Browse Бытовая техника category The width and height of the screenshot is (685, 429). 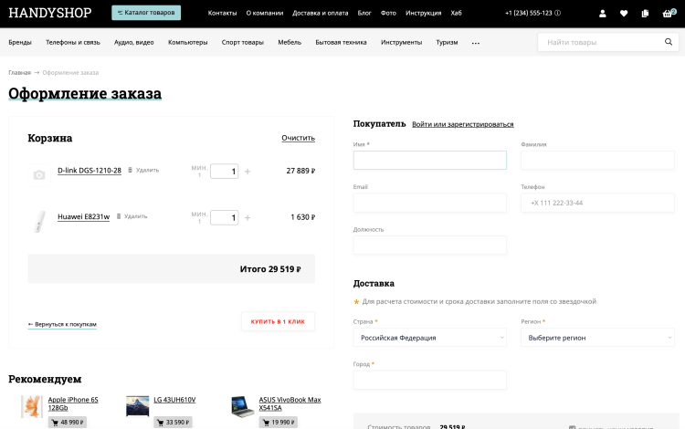pyautogui.click(x=342, y=42)
